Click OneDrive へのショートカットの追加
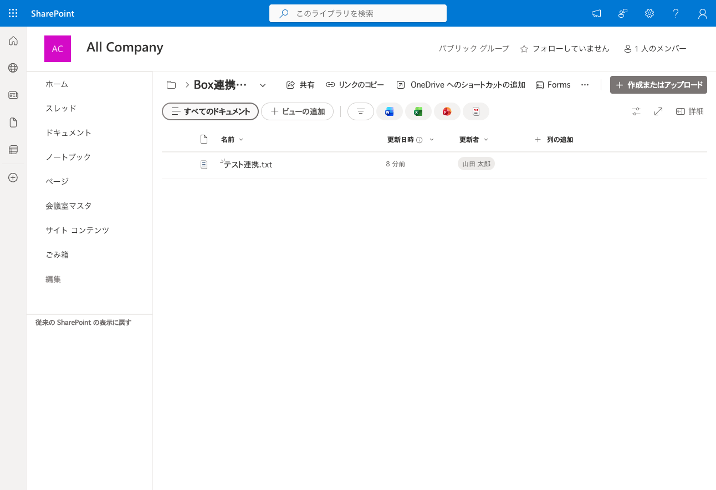 click(461, 85)
